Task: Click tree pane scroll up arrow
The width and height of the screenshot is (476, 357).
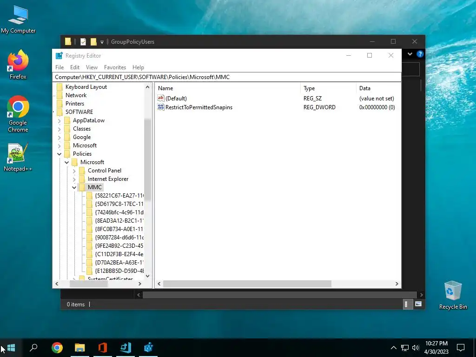Action: (x=147, y=87)
